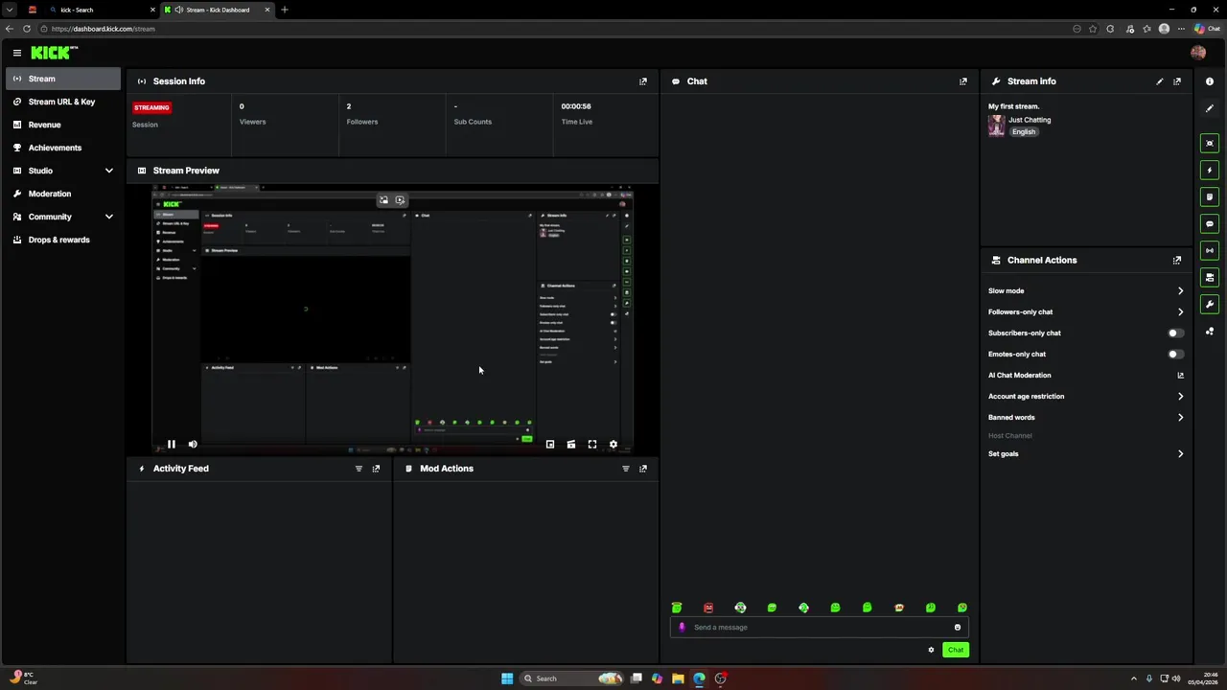
Task: Toggle Session Info panel via broadcast rail icon
Action: point(1210,250)
